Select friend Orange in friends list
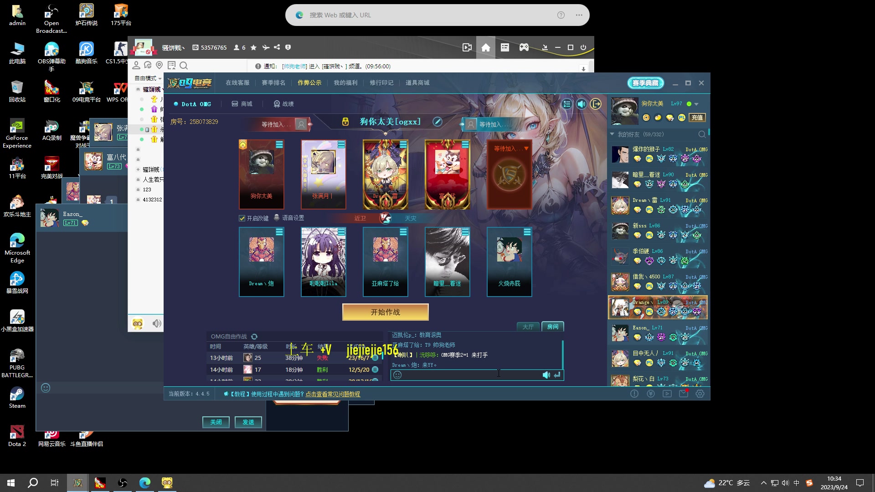The image size is (875, 492). 658,307
